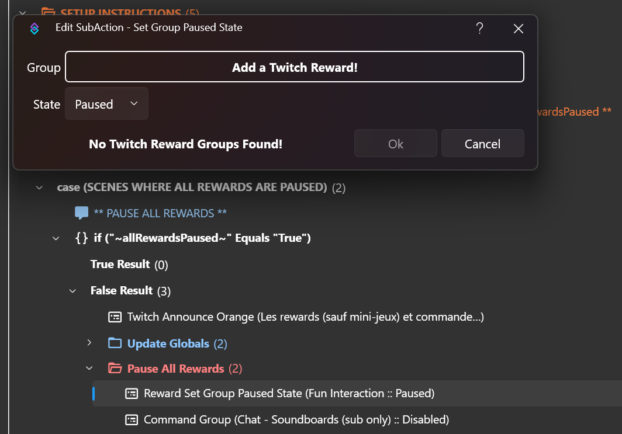Click the speech bubble icon on PAUSE ALL REWARDS
This screenshot has height=434, width=622.
(82, 213)
